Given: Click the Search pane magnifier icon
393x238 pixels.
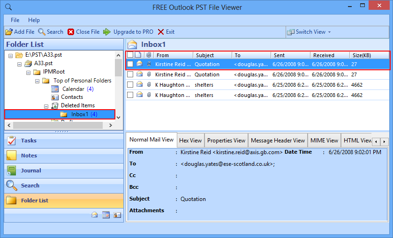Looking at the screenshot, I should tap(12, 186).
